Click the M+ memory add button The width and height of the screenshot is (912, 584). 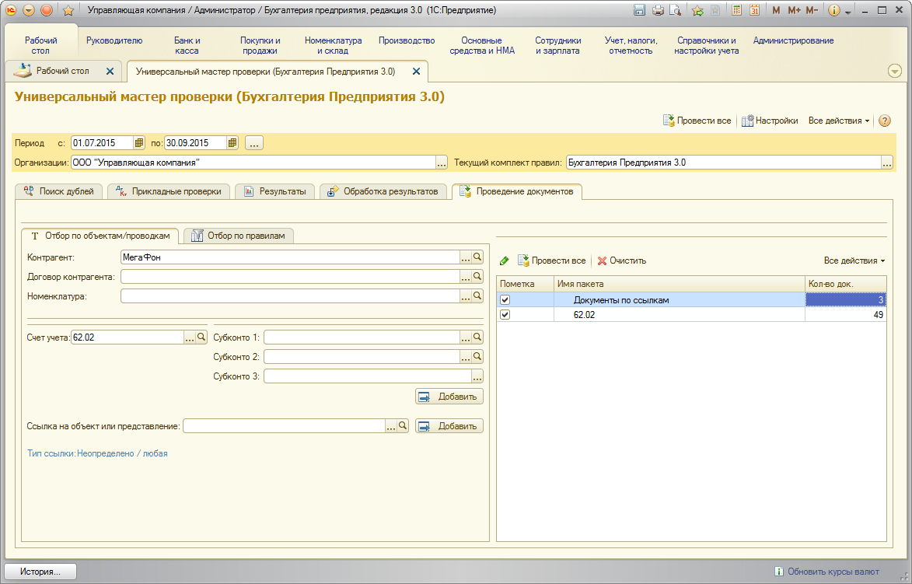[x=794, y=10]
